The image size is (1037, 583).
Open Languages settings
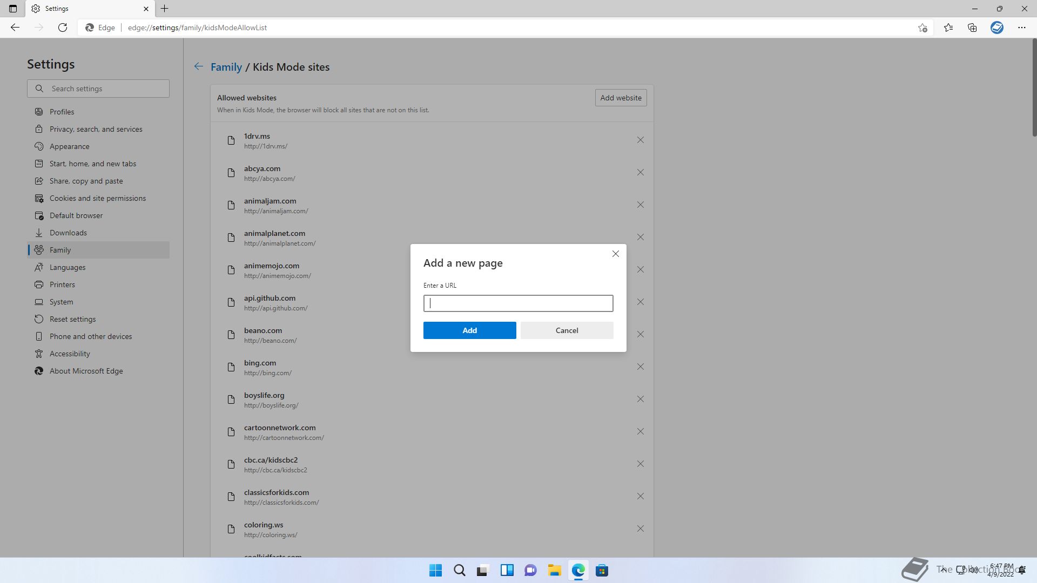pyautogui.click(x=98, y=267)
